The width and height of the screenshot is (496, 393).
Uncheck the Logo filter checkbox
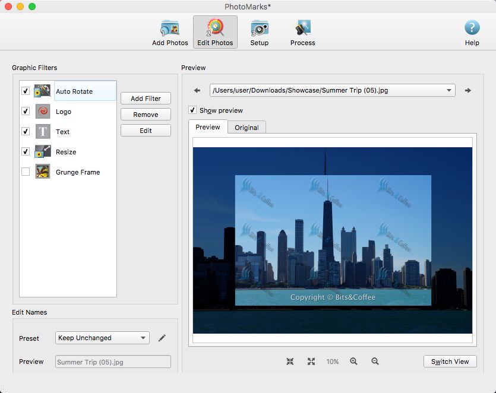point(26,111)
